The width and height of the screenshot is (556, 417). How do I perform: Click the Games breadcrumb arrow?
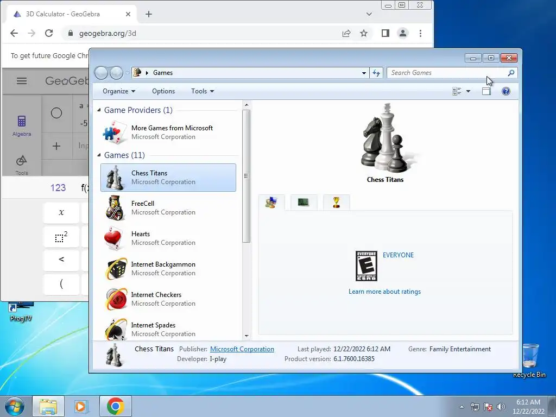tap(147, 73)
